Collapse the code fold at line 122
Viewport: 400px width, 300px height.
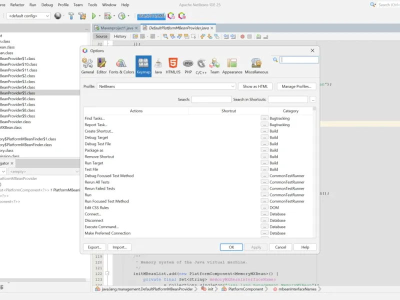107,273
